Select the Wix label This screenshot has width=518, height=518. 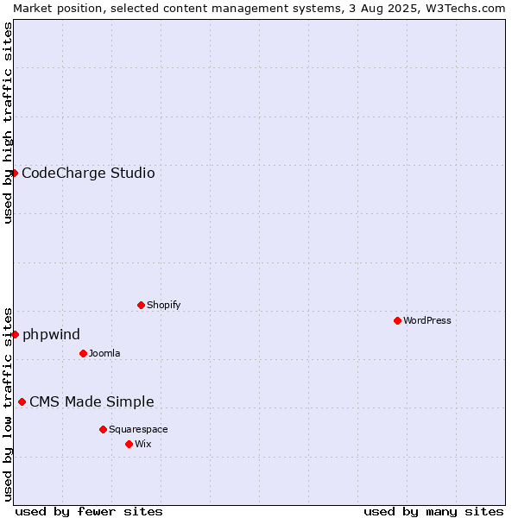pos(143,444)
